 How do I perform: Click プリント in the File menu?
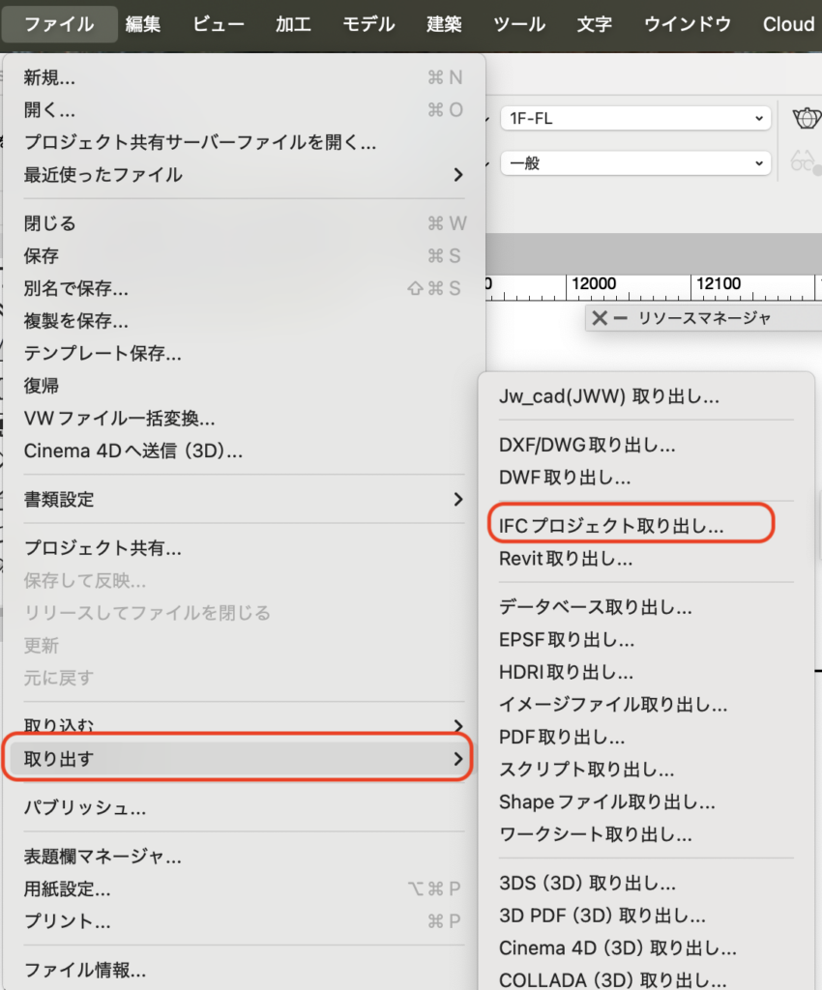click(67, 921)
